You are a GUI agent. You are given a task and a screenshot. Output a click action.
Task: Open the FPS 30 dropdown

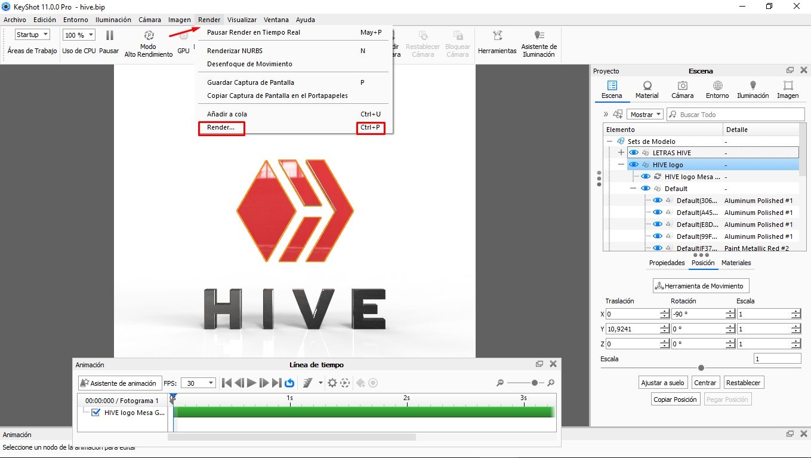click(x=199, y=383)
